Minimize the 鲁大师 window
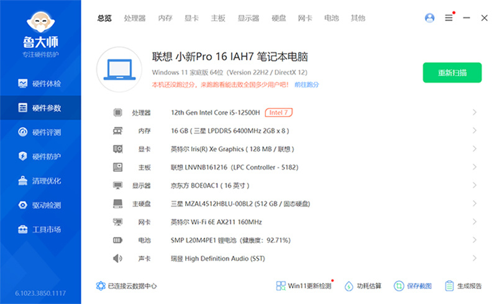Screen dimensions: 497x304 coord(467,18)
